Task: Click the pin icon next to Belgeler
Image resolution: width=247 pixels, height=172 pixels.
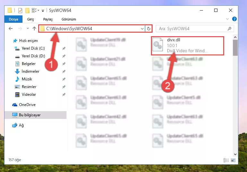Action: click(x=64, y=64)
